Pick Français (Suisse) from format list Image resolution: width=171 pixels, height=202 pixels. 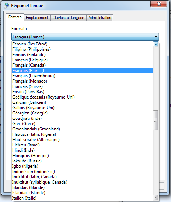[x=82, y=86]
